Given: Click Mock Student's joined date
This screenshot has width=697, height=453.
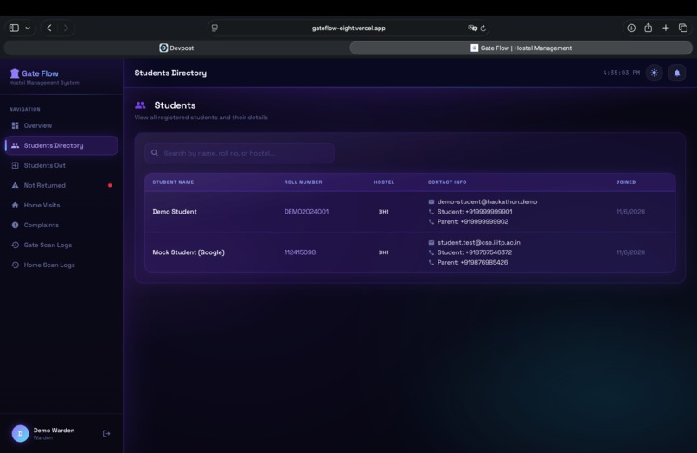Looking at the screenshot, I should (630, 252).
